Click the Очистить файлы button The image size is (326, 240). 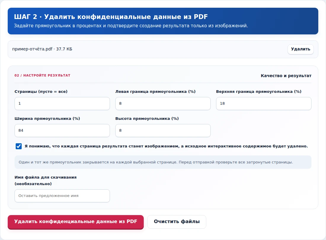[x=177, y=222]
